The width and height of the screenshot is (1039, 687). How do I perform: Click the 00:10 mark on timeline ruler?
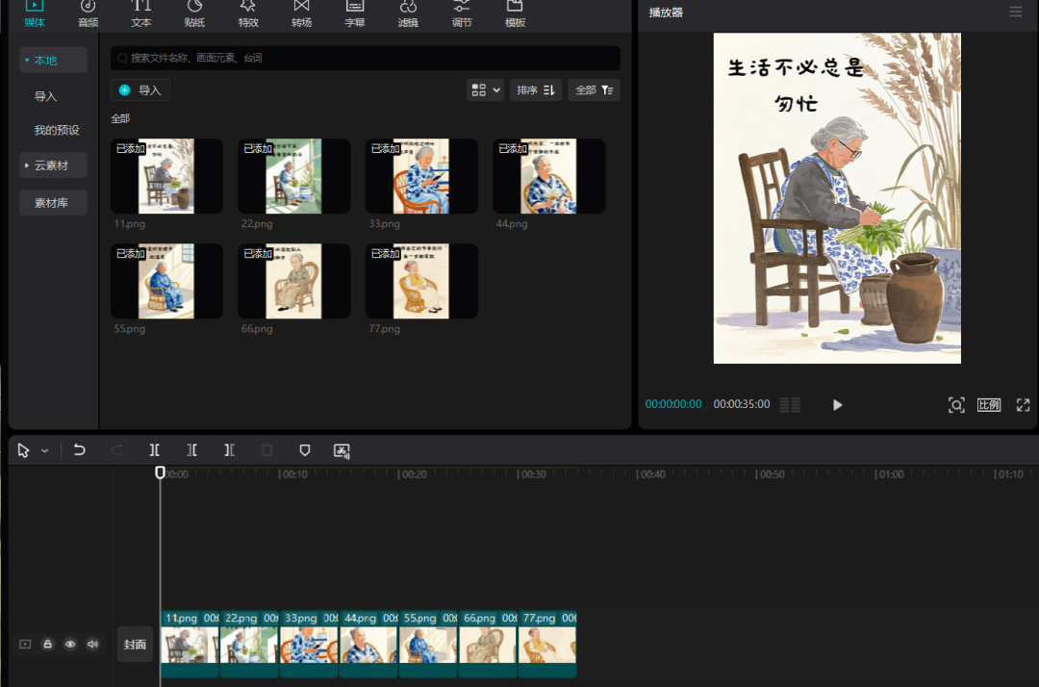(x=293, y=474)
